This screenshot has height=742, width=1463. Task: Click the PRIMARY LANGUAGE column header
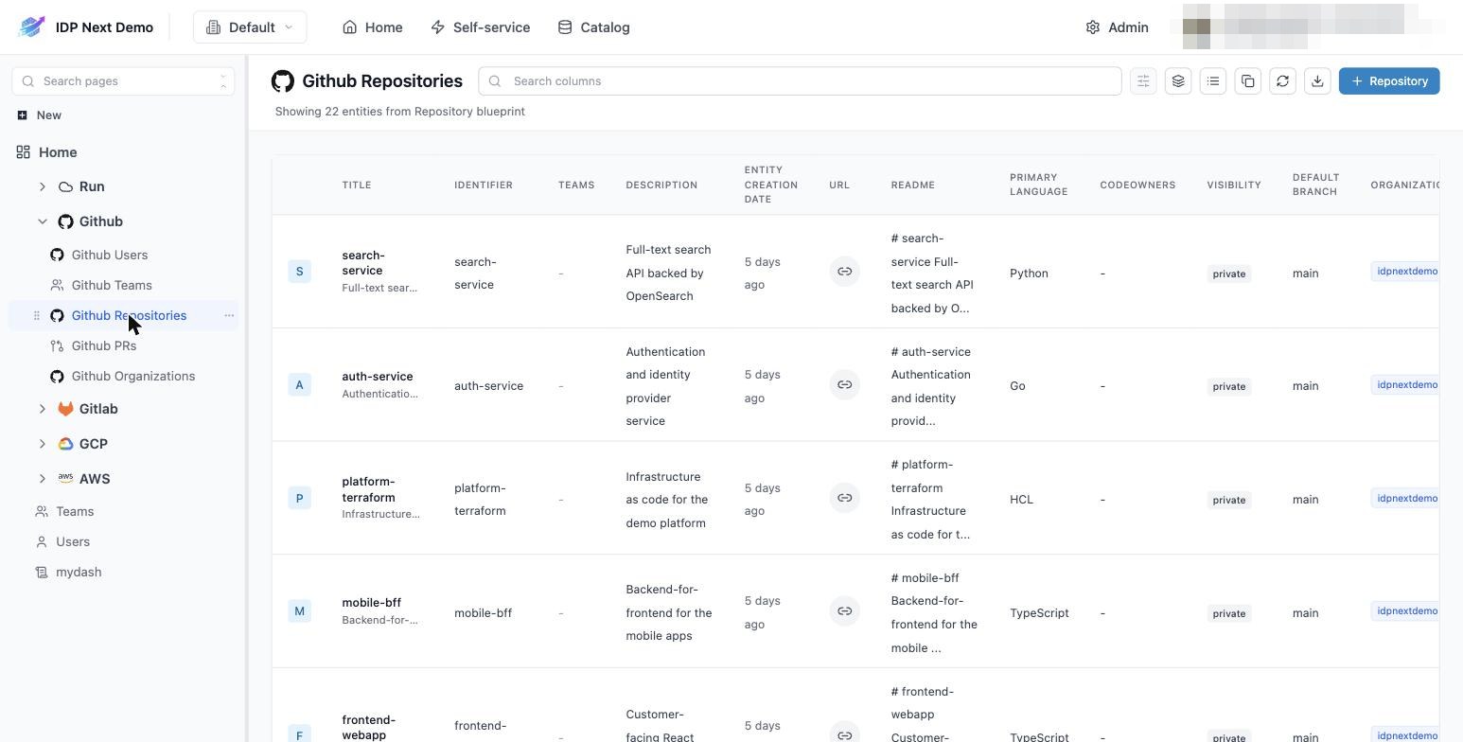(1038, 185)
